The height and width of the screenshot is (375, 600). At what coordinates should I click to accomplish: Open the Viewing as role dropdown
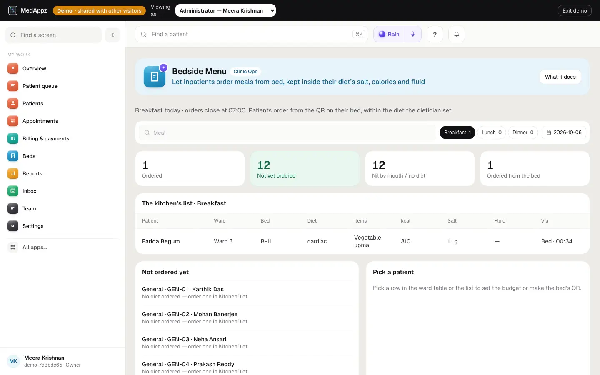tap(225, 10)
